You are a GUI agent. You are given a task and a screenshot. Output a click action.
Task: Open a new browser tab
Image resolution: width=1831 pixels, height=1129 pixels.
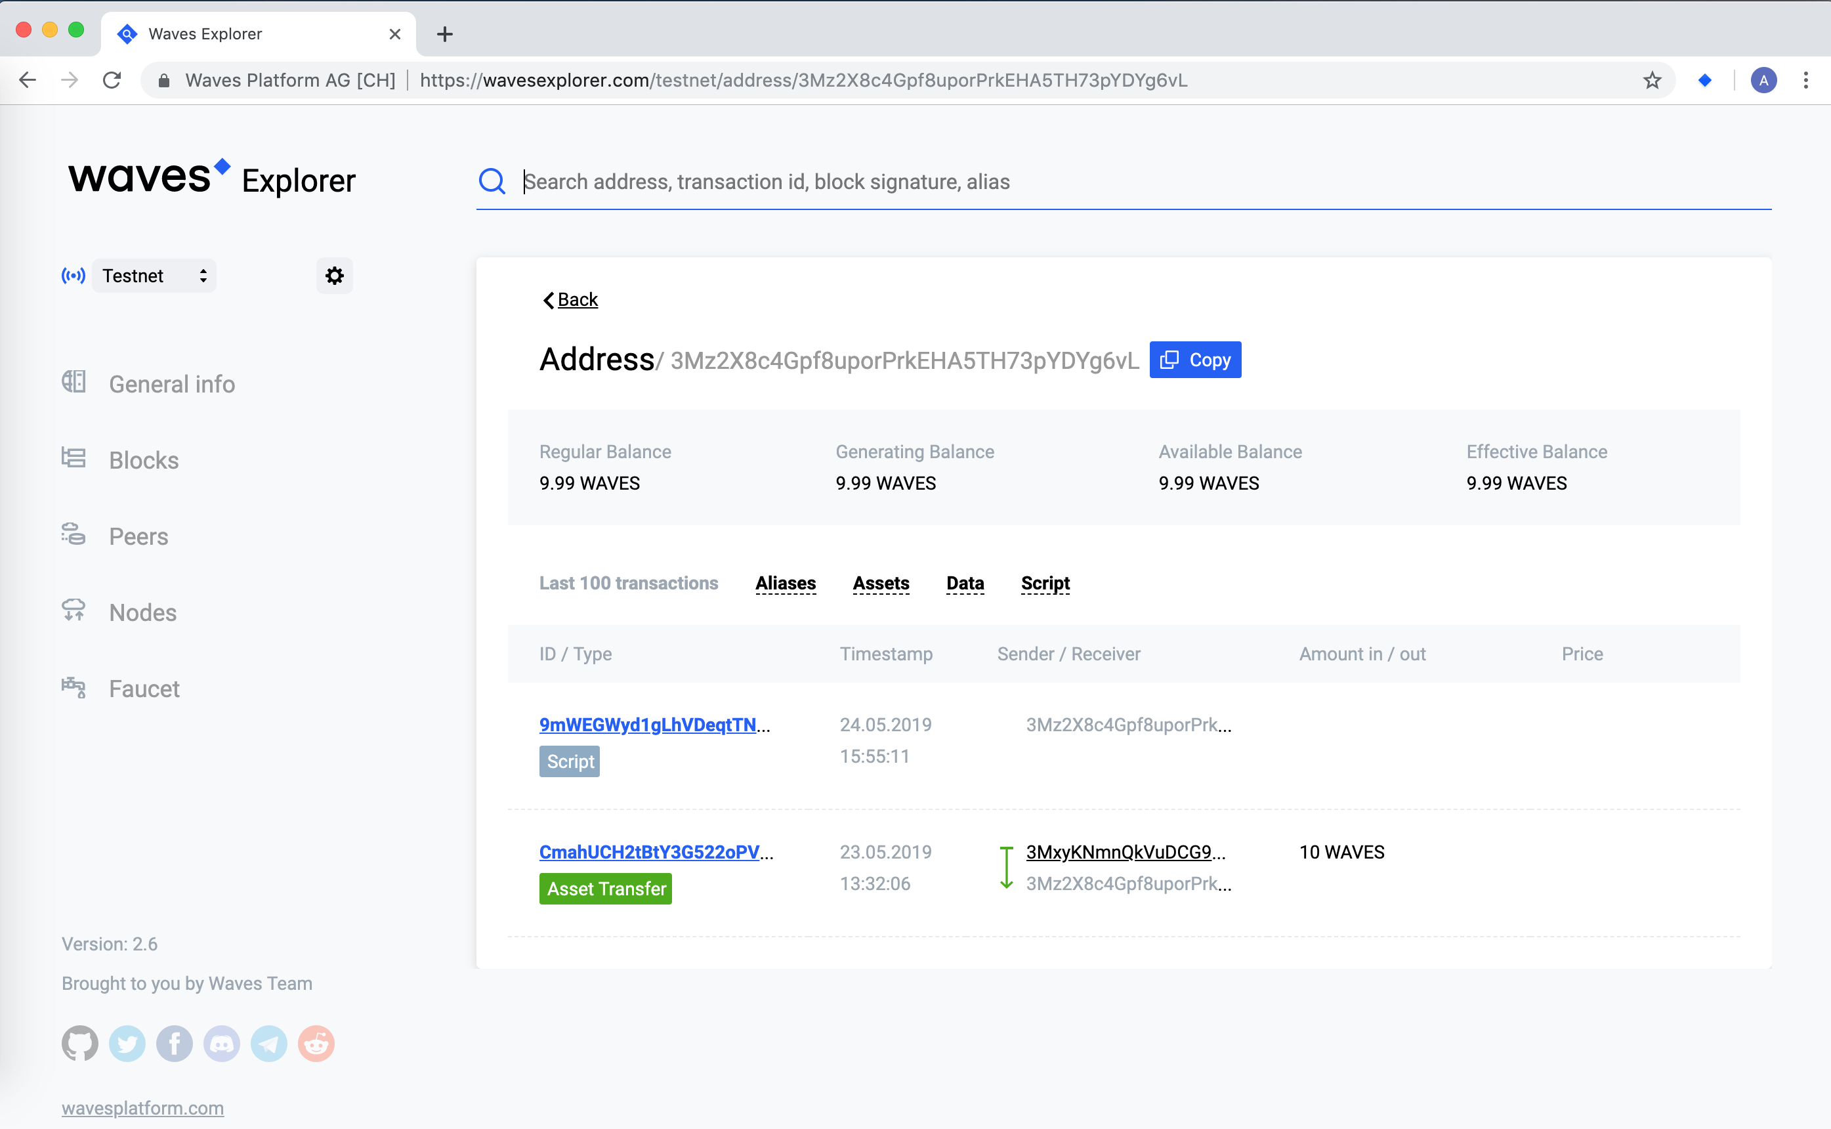445,34
